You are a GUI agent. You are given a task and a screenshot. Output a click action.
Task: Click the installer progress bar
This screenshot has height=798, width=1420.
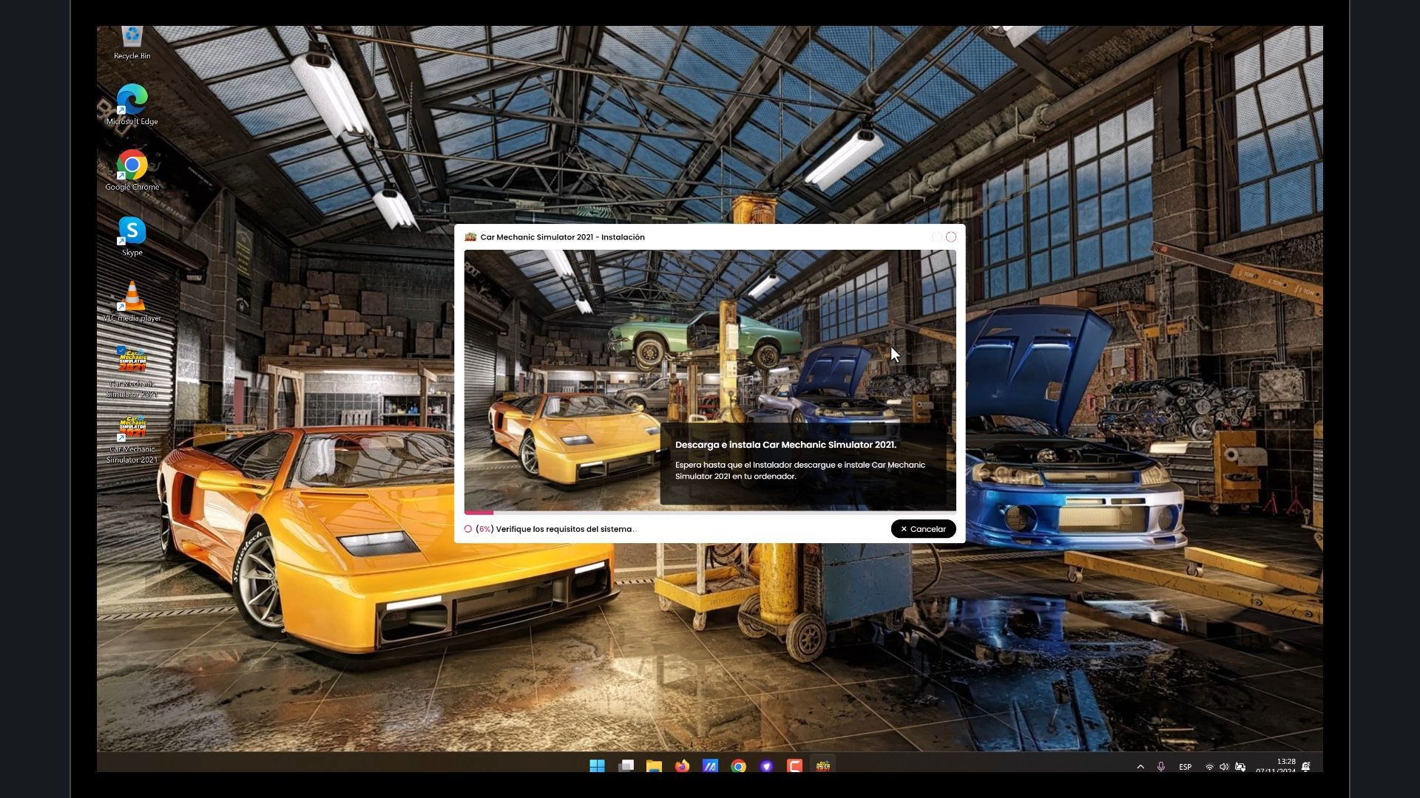pos(710,512)
